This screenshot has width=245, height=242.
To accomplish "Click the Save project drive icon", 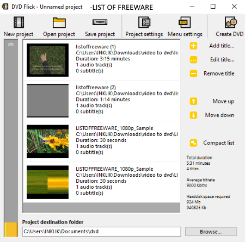I will [100, 22].
